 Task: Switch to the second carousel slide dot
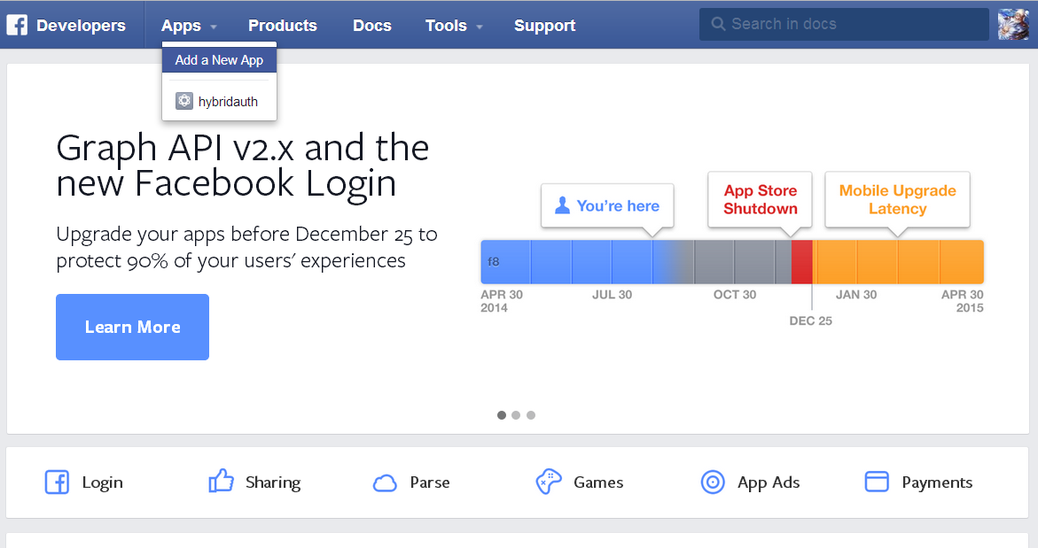(516, 414)
